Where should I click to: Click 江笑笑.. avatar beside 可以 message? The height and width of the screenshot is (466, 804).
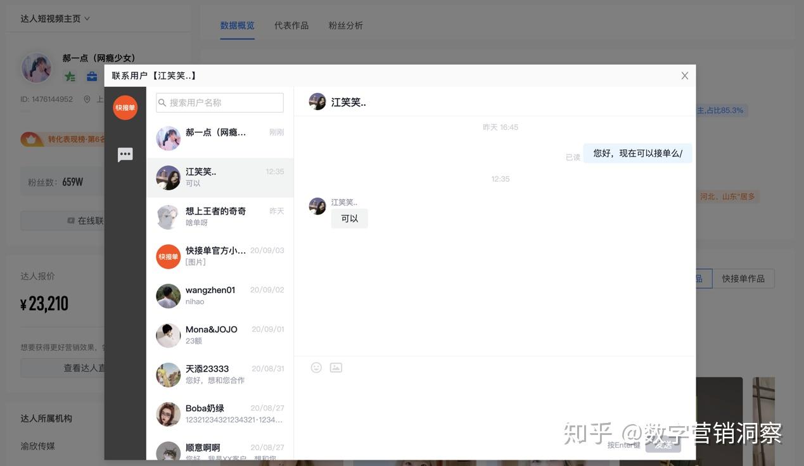pos(317,206)
